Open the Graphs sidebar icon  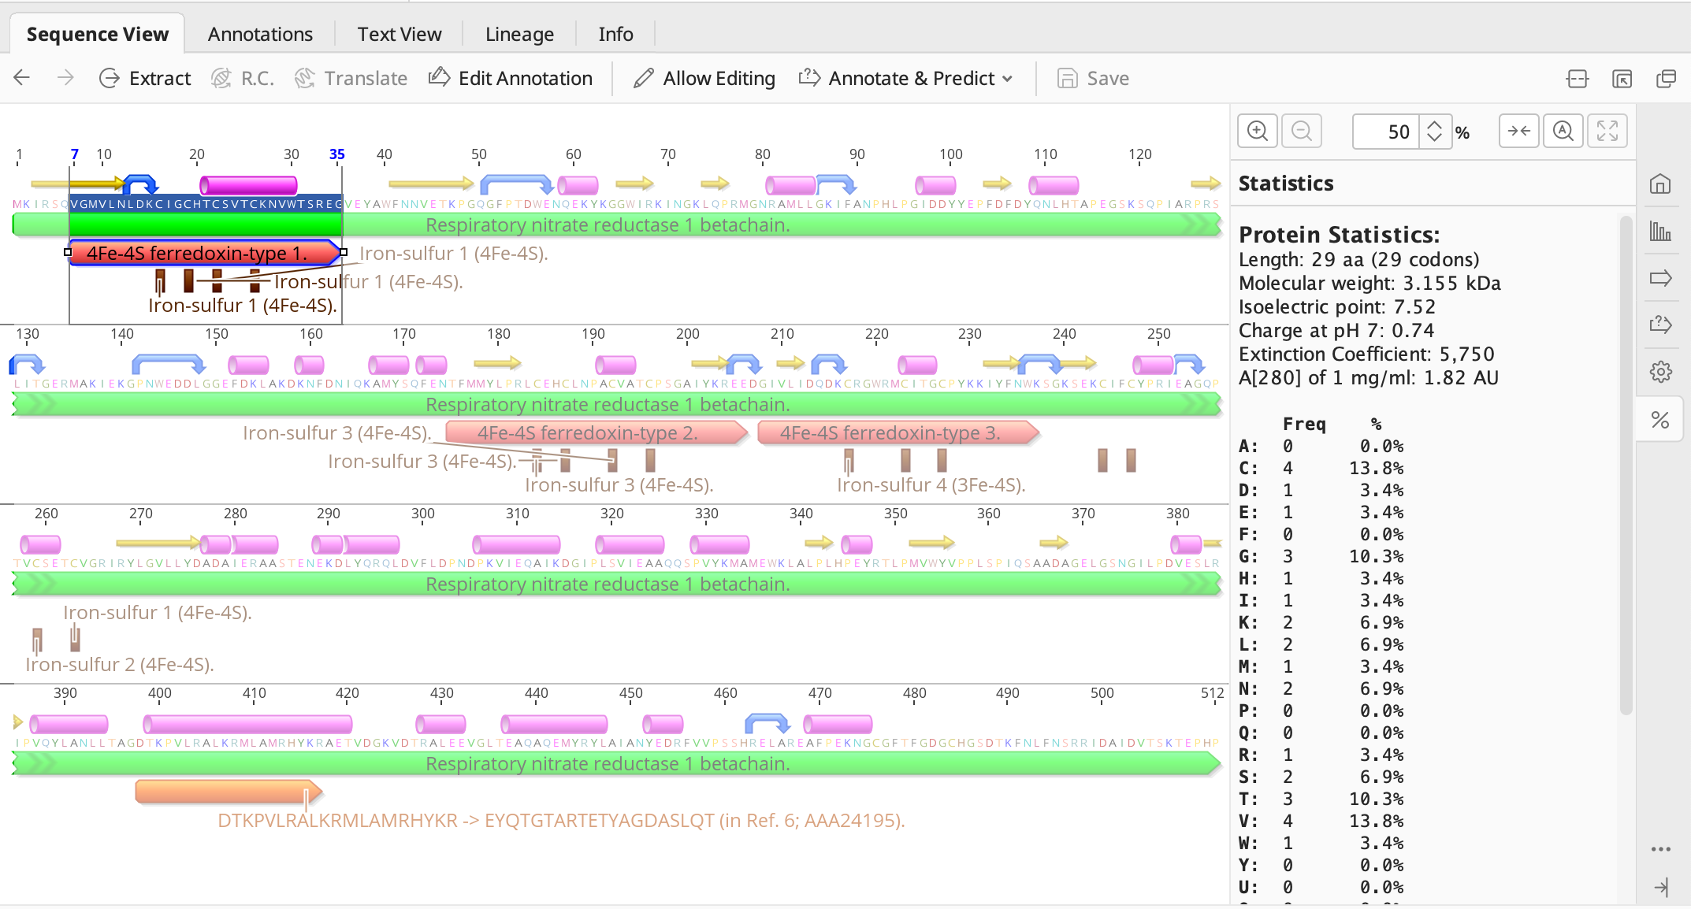point(1660,232)
